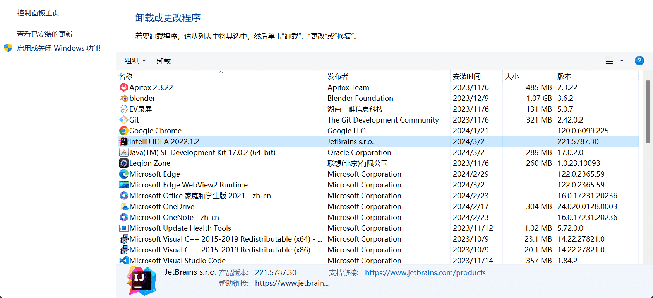This screenshot has width=653, height=298.
Task: Select the Google Chrome entry name
Action: [x=155, y=131]
